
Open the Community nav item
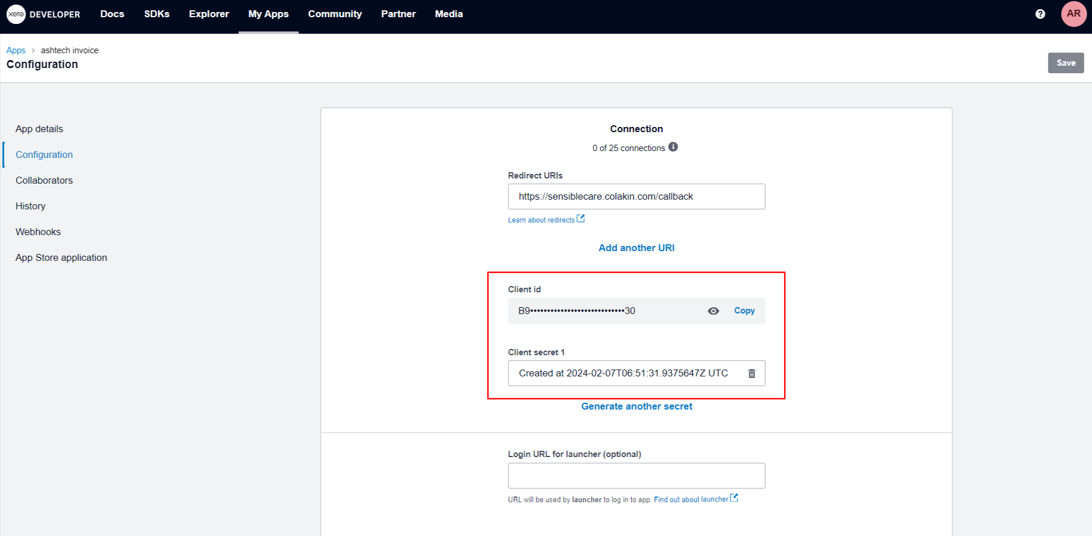pos(335,14)
